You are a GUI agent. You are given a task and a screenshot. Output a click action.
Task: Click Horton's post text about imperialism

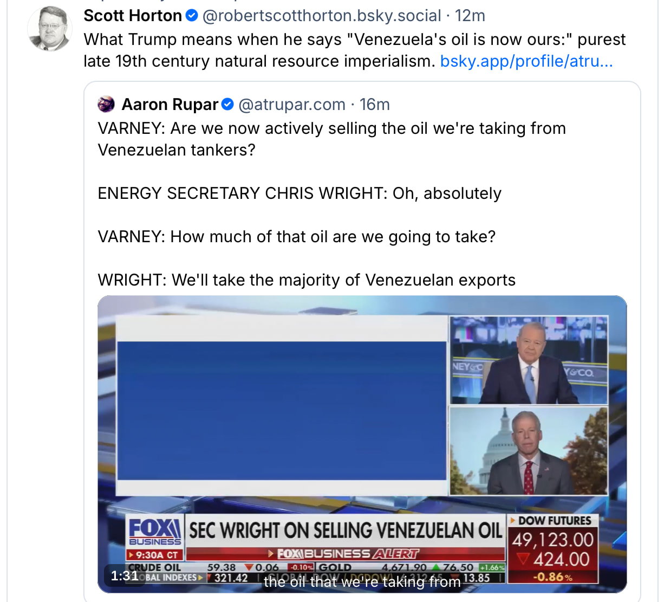354,50
